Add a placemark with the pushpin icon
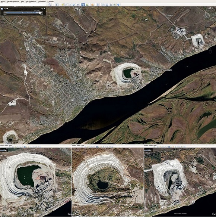The height and width of the screenshot is (217, 216). (x=63, y=5)
